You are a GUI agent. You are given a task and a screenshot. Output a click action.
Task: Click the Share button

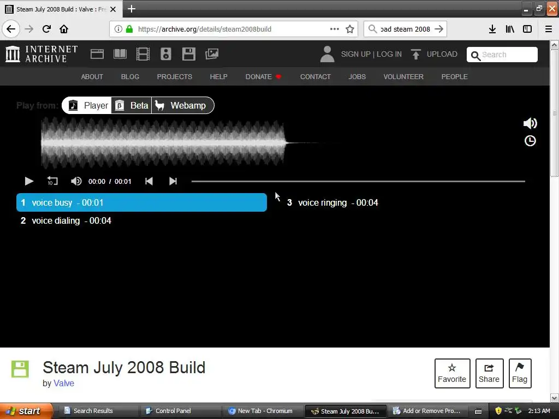point(489,373)
